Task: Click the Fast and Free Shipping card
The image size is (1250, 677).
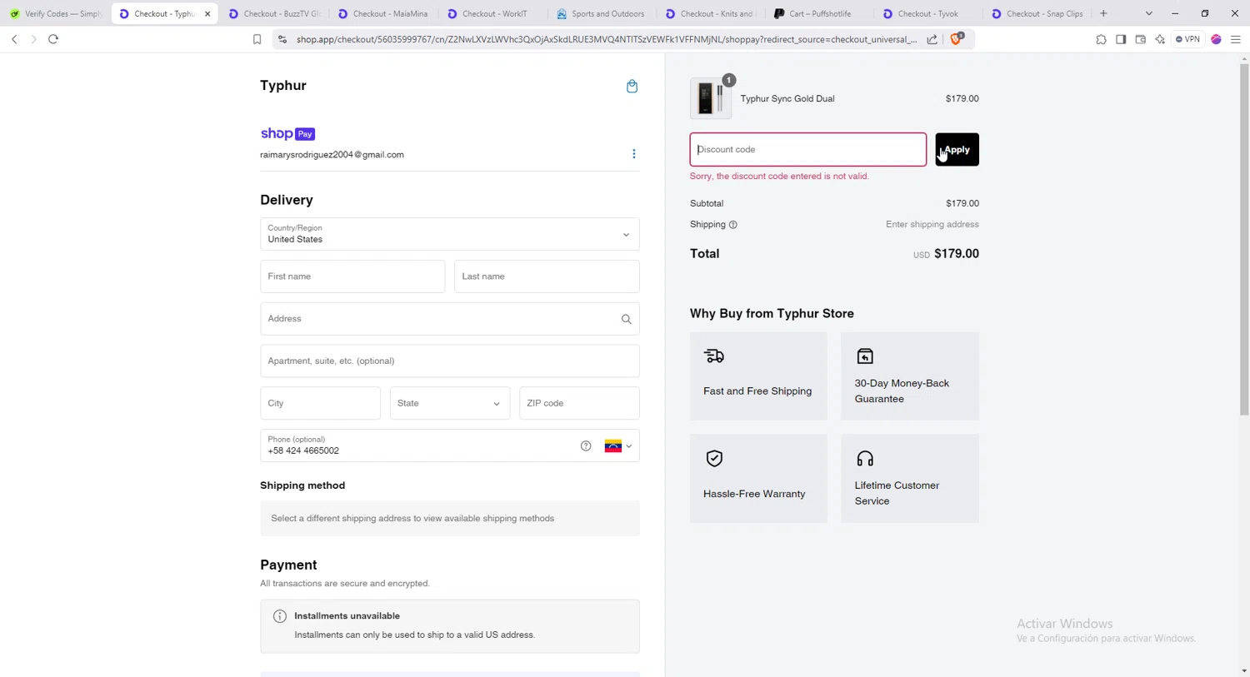Action: pyautogui.click(x=758, y=376)
